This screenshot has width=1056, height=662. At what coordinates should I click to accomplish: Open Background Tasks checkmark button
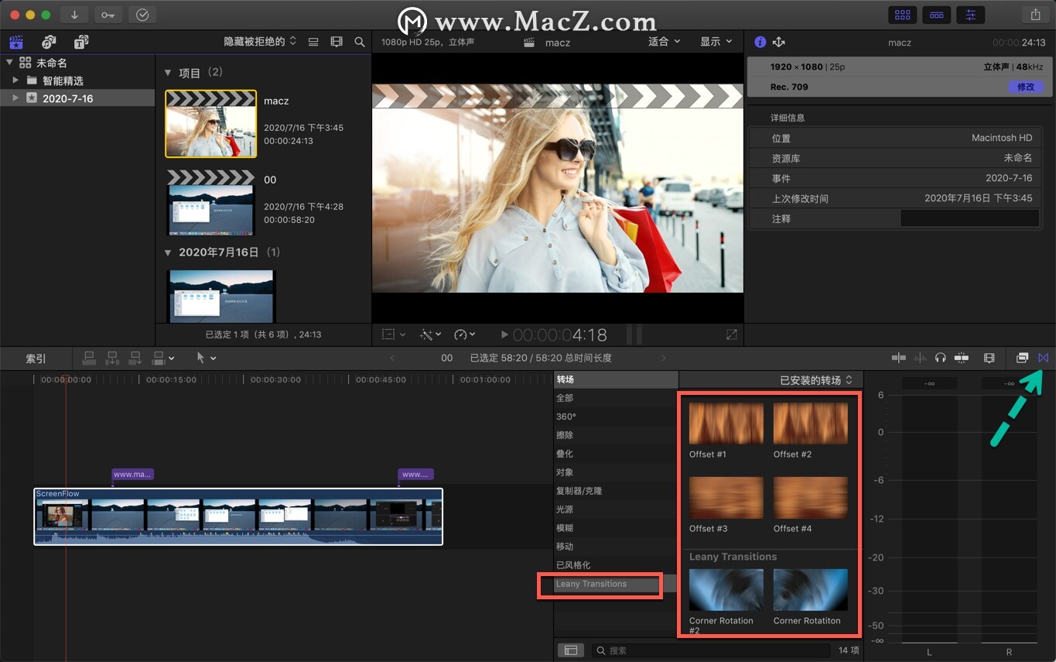[x=142, y=15]
